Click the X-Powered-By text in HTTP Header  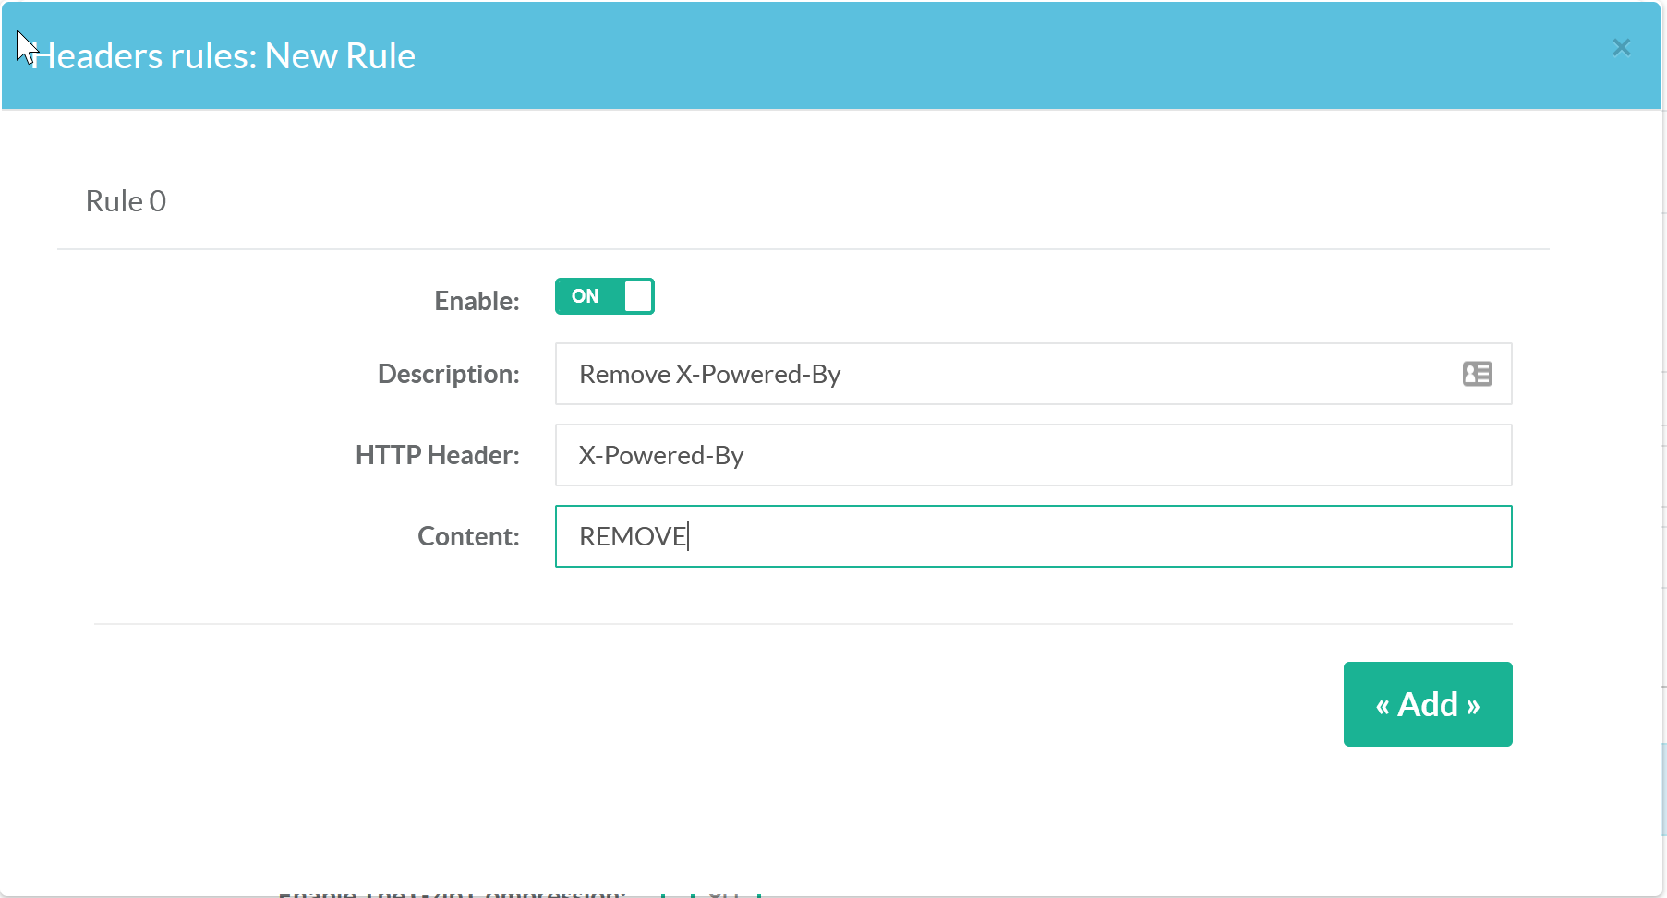660,455
